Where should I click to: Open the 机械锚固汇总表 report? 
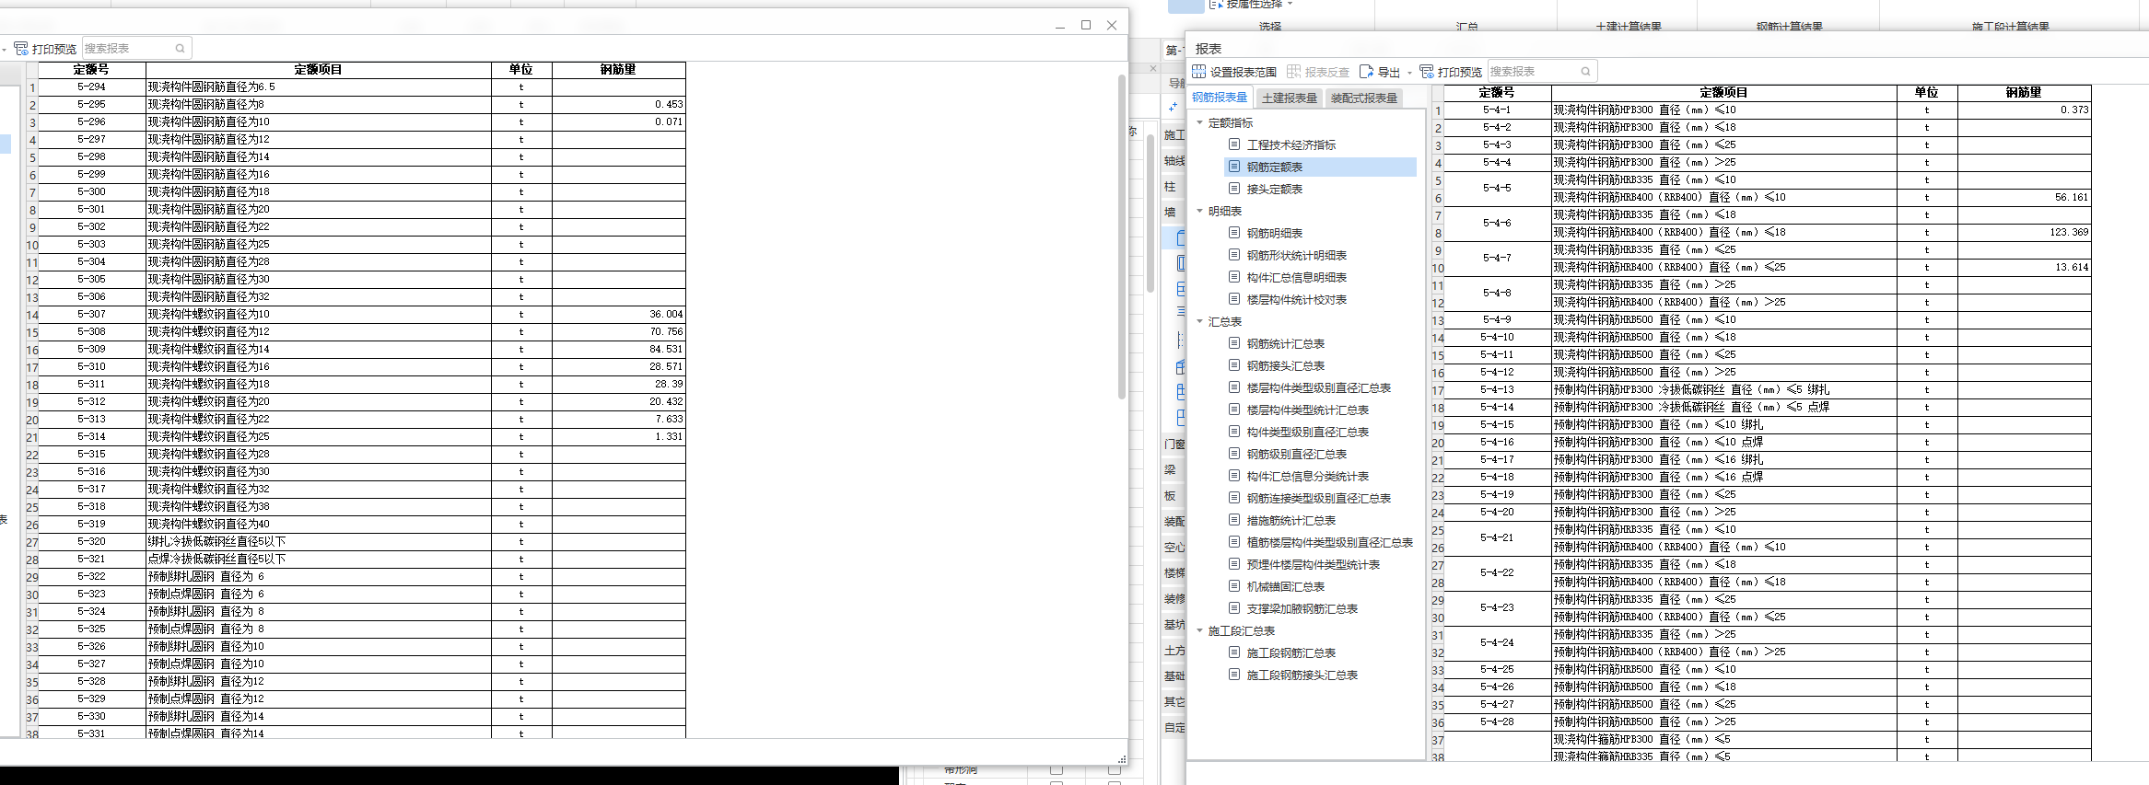coord(1285,587)
